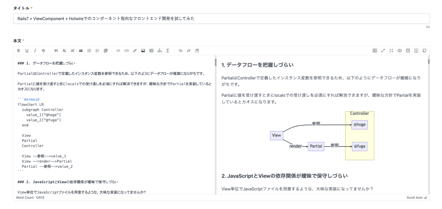Insert inline code with the </> icon
The width and height of the screenshot is (442, 209).
click(118, 50)
